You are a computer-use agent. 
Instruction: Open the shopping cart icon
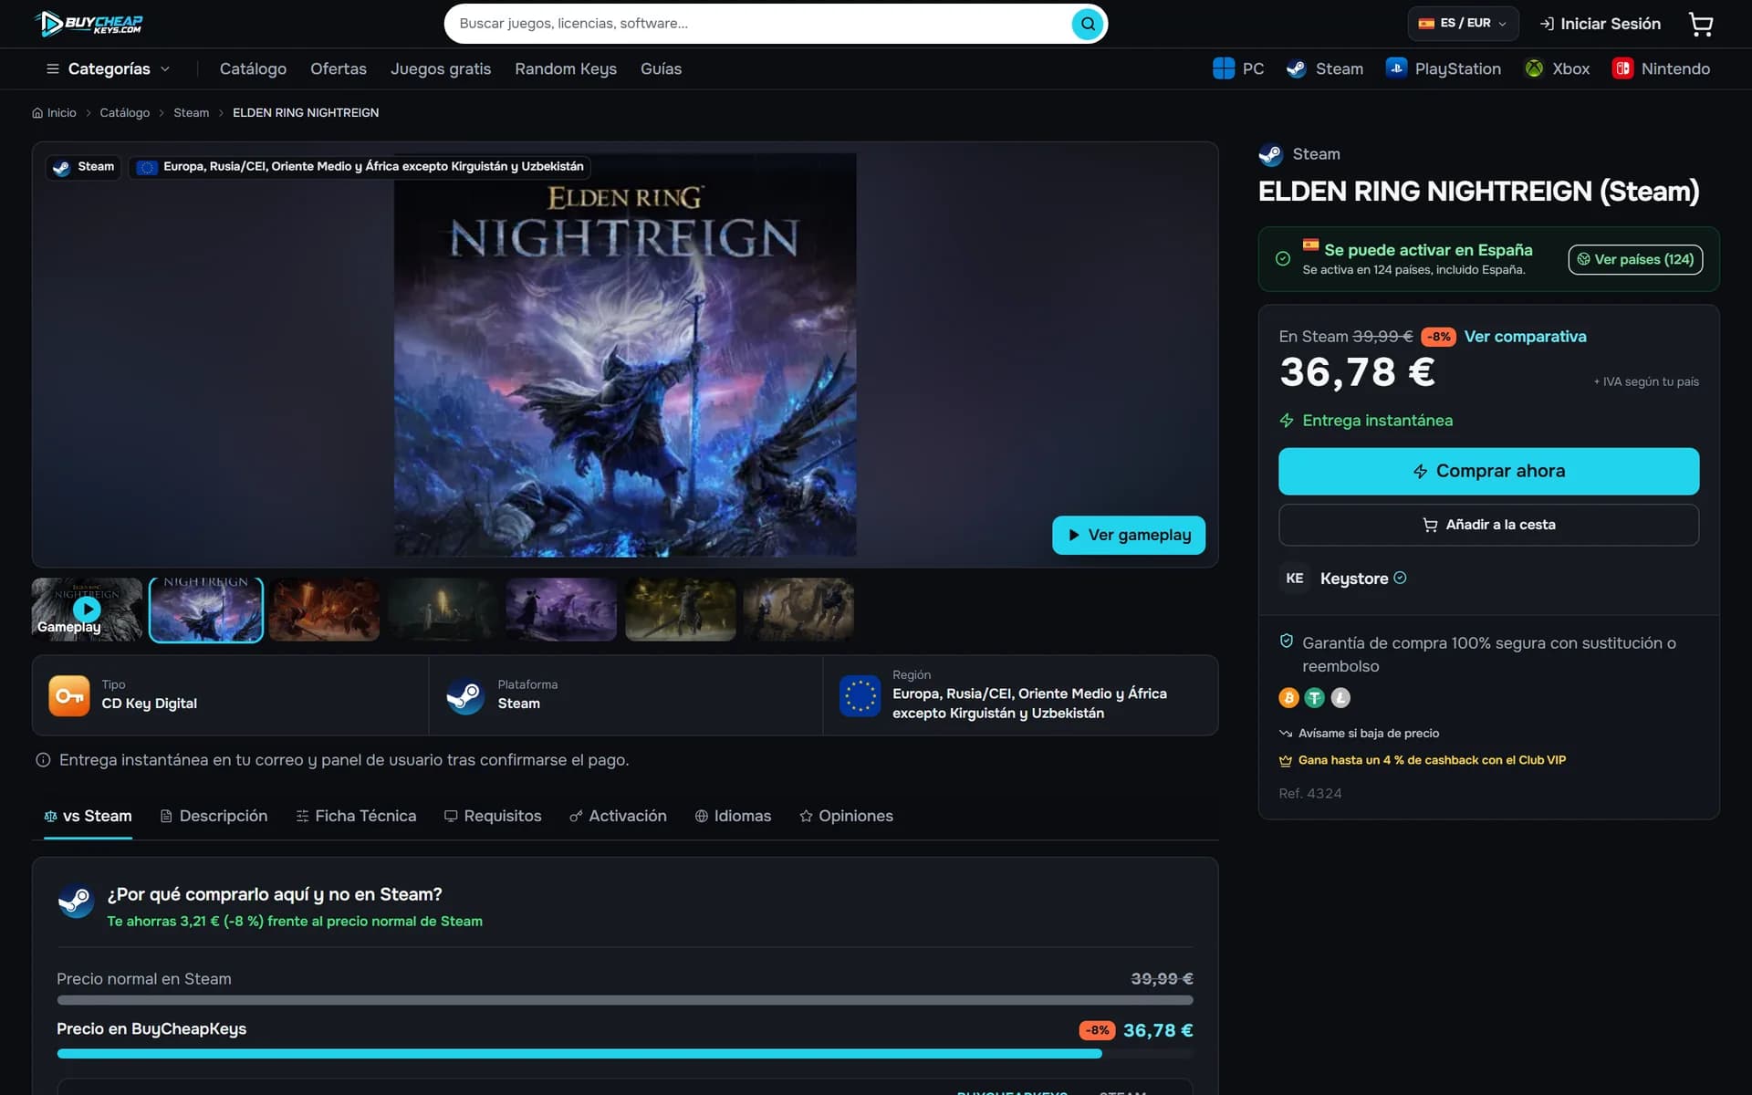click(1700, 24)
